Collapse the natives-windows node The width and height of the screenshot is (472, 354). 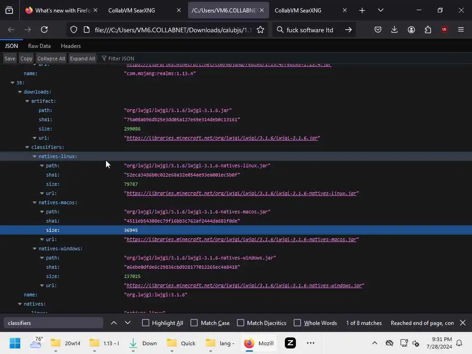tap(34, 248)
